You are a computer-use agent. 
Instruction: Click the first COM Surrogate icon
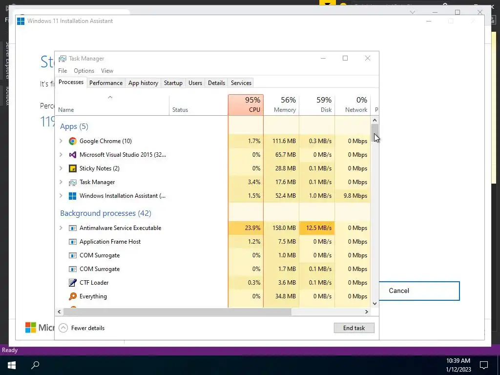point(73,255)
